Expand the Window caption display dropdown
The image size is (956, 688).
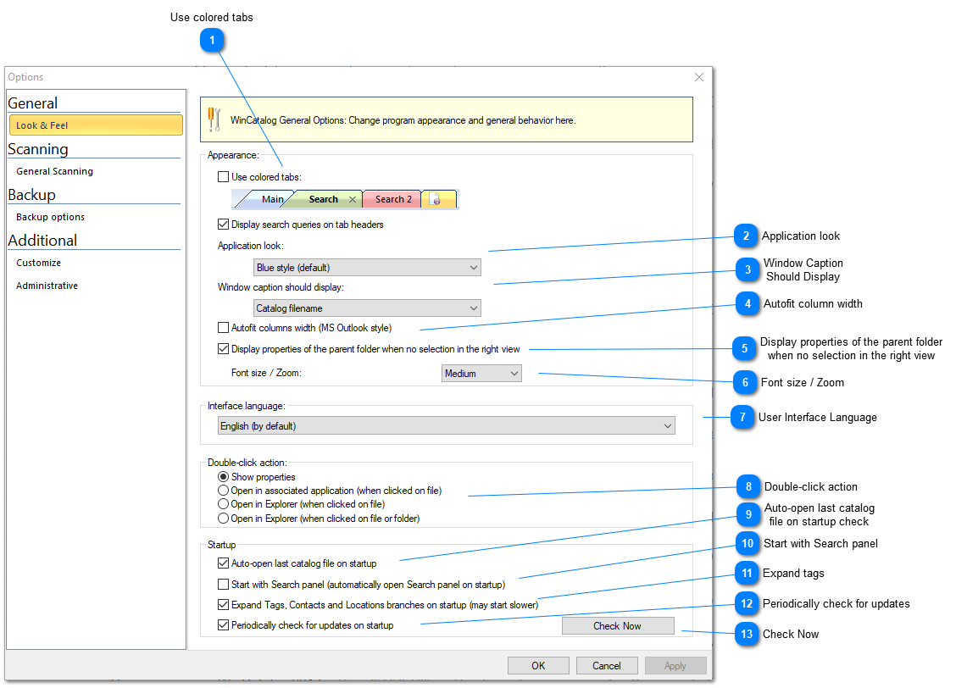tap(367, 308)
